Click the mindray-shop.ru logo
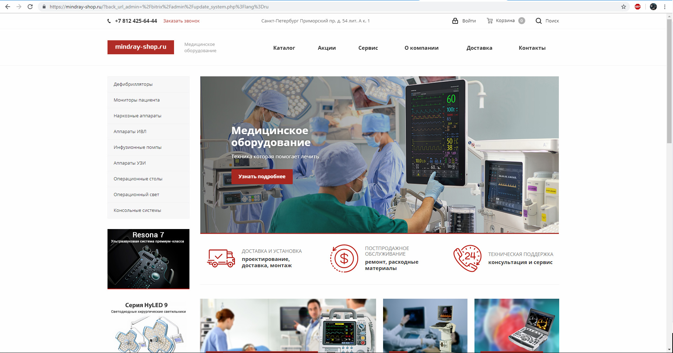Image resolution: width=673 pixels, height=353 pixels. point(141,47)
